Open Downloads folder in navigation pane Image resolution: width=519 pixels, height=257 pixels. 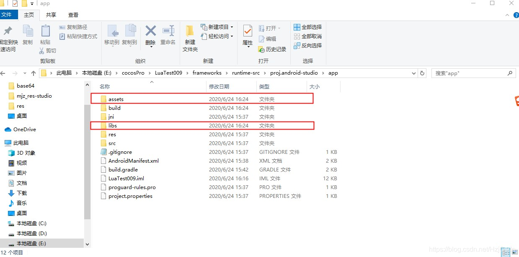(22, 193)
